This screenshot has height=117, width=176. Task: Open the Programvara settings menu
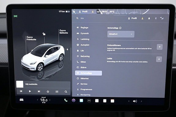coord(84,89)
